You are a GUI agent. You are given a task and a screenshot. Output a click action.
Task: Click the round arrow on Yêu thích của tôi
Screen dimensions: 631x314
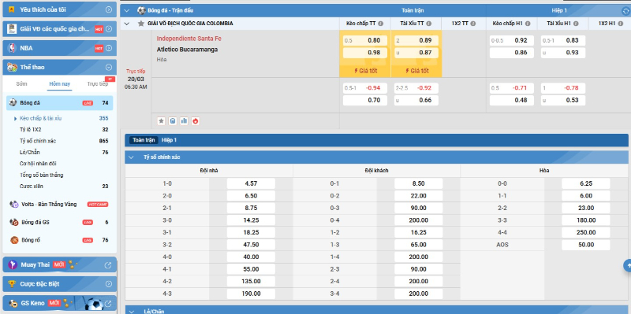[x=109, y=9]
